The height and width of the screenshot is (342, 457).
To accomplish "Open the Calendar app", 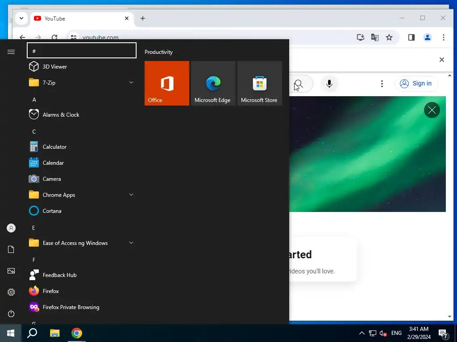I will point(82,163).
